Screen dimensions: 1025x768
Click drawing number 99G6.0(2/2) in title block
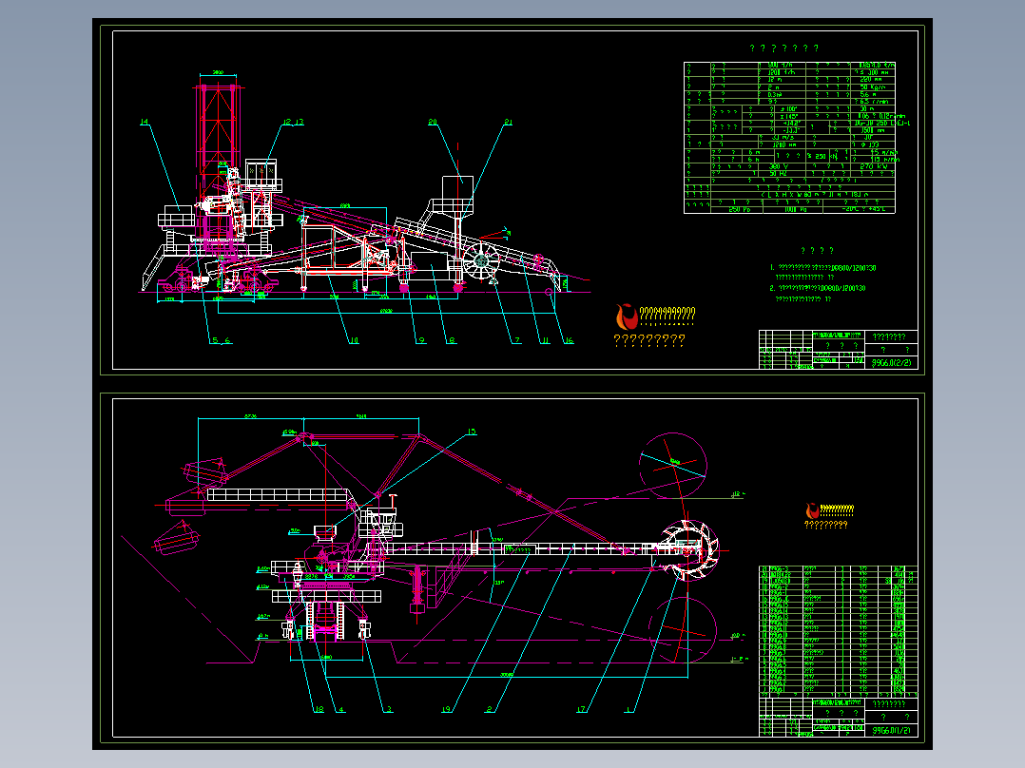[x=891, y=362]
